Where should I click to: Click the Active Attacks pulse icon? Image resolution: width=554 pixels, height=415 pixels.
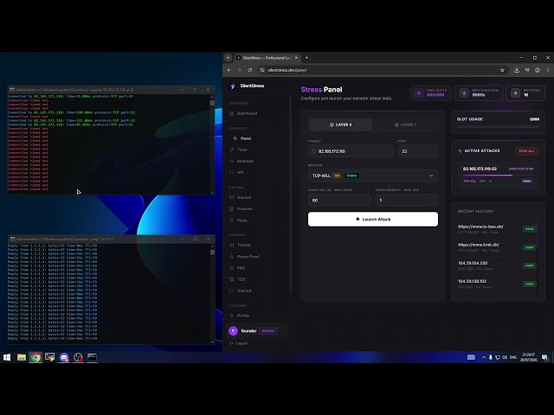[x=460, y=151]
